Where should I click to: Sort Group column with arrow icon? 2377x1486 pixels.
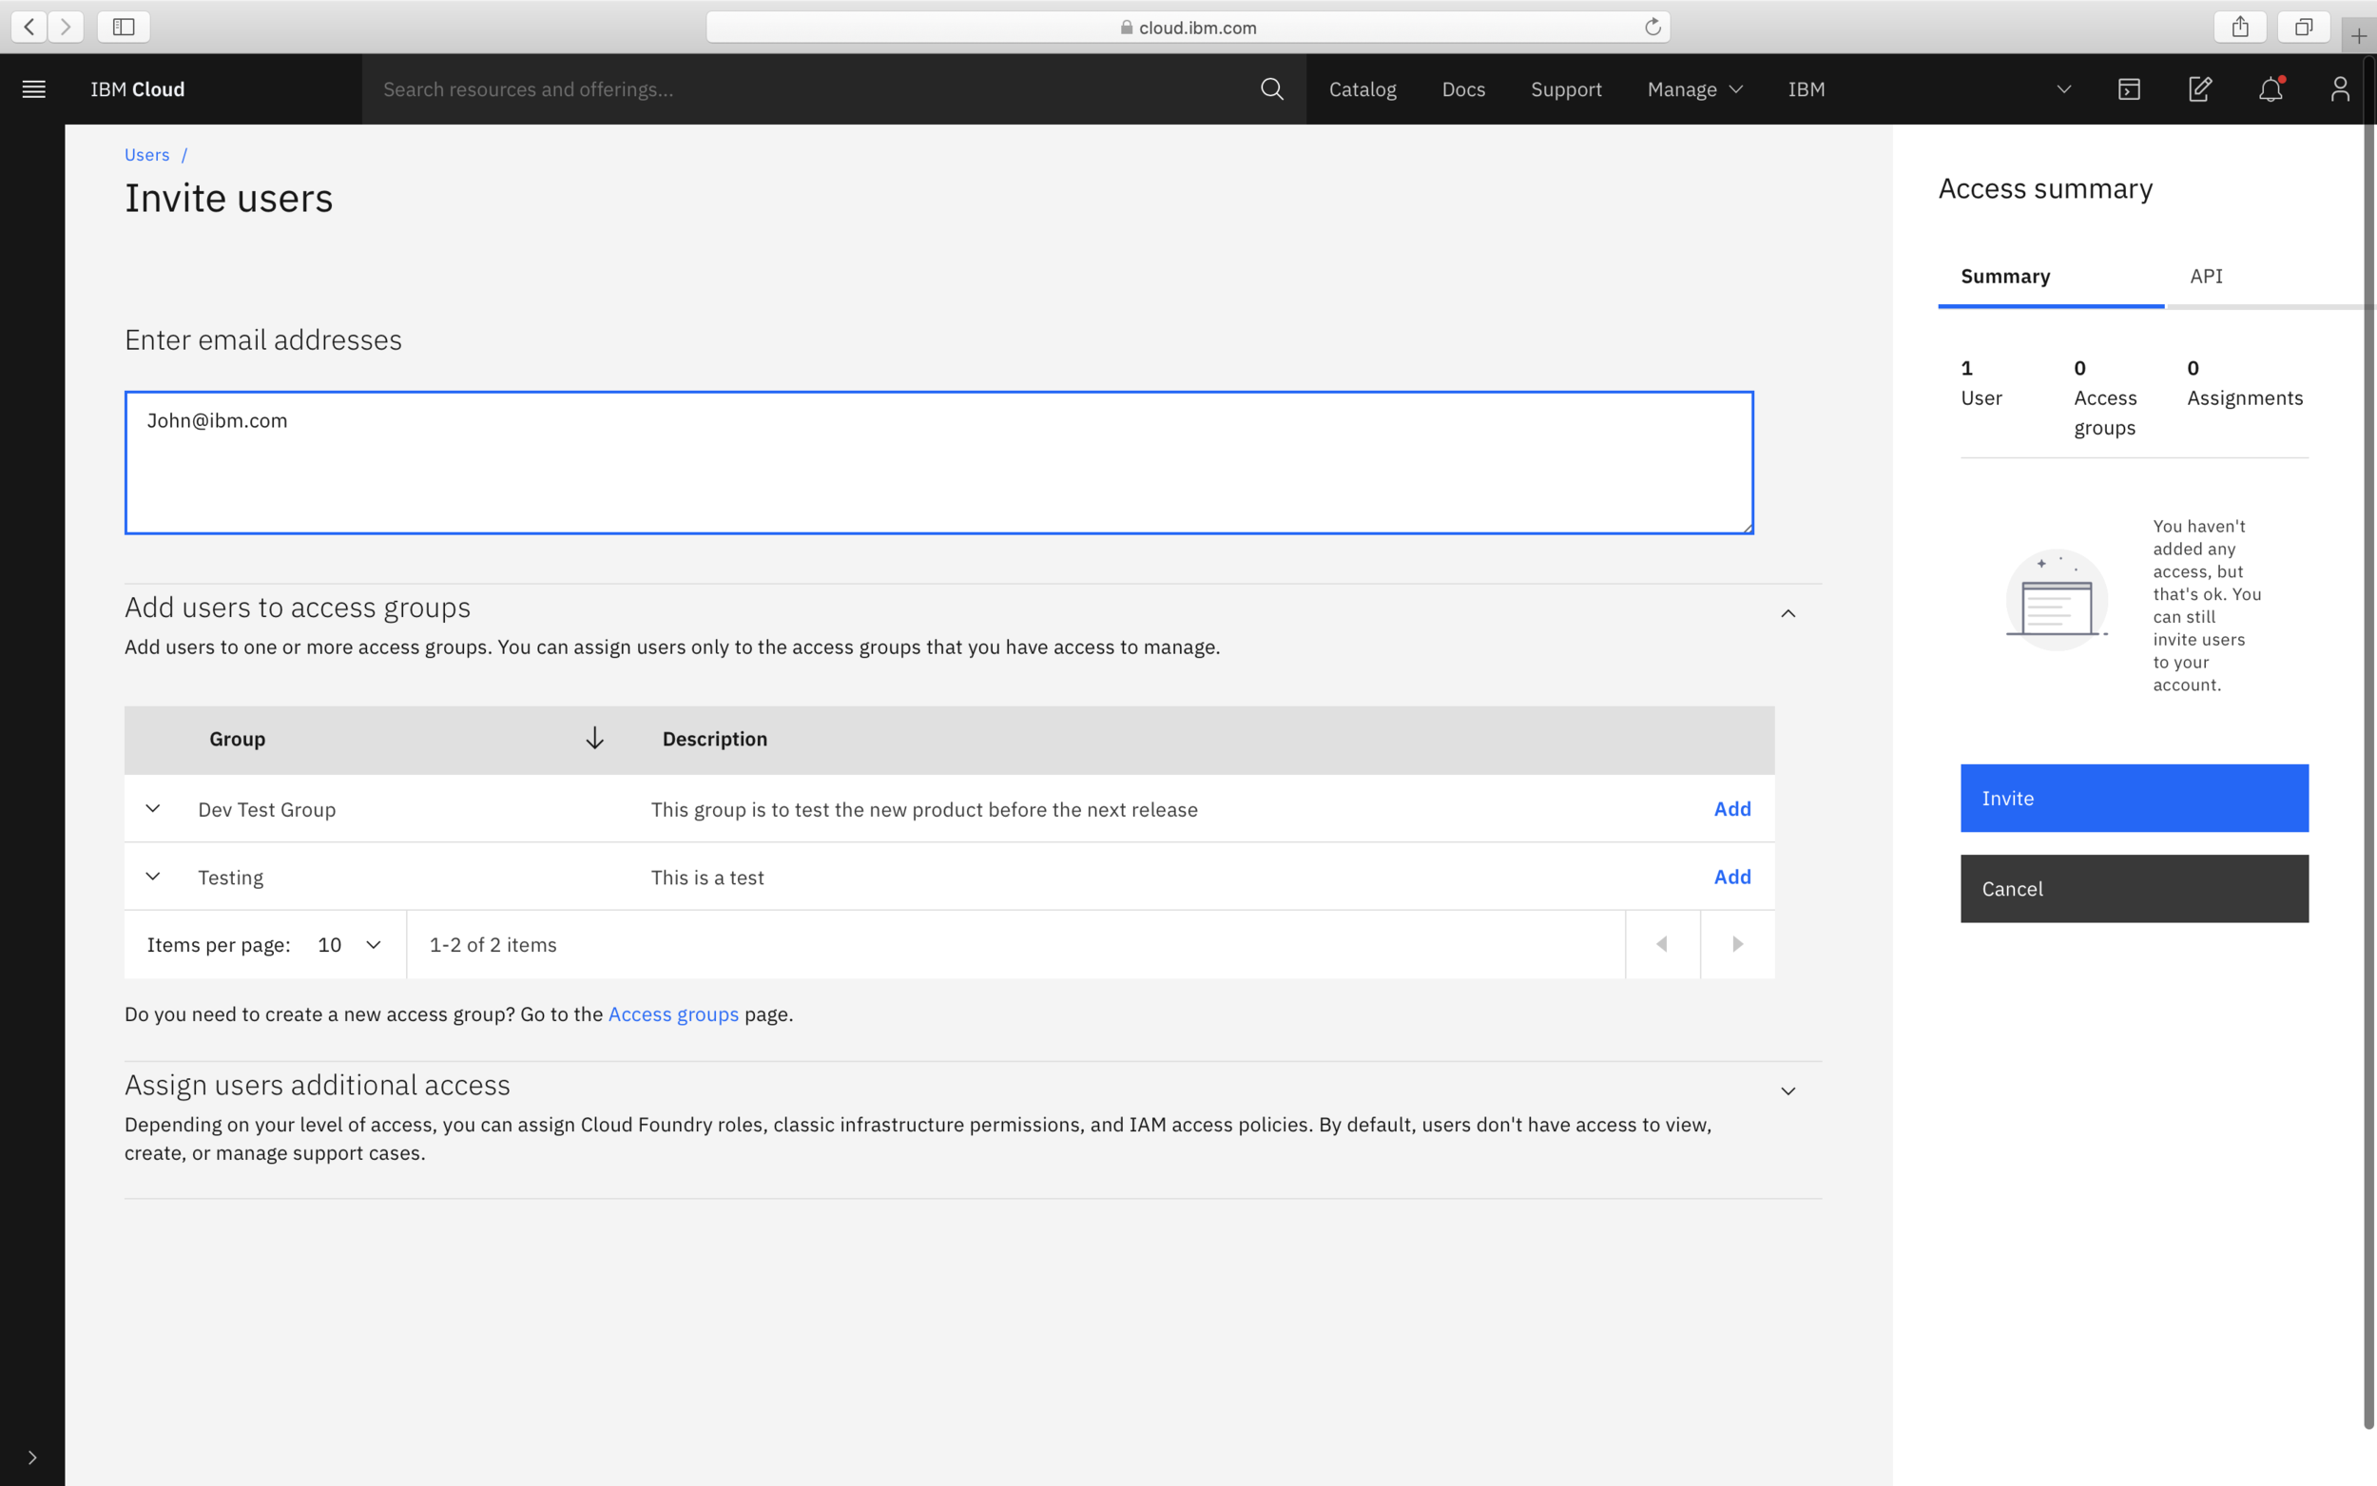point(594,739)
